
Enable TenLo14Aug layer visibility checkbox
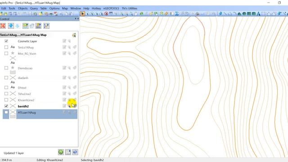[x=6, y=47]
